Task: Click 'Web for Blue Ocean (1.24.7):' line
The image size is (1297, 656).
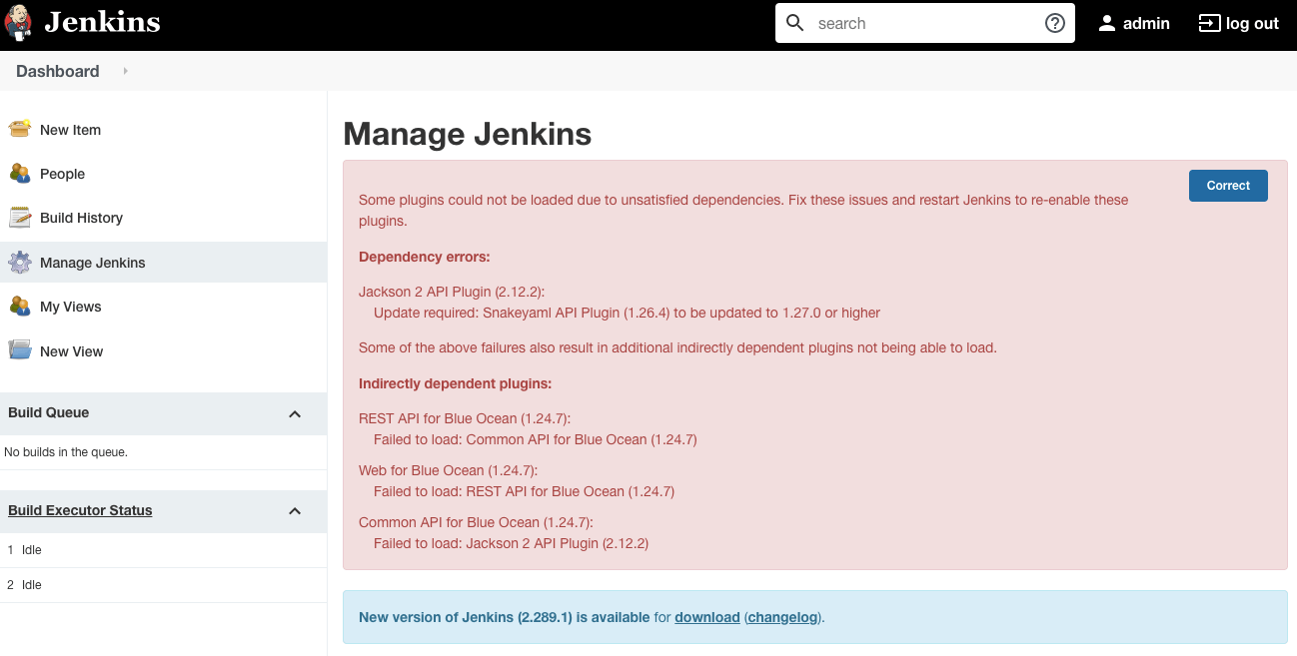Action: pos(449,470)
